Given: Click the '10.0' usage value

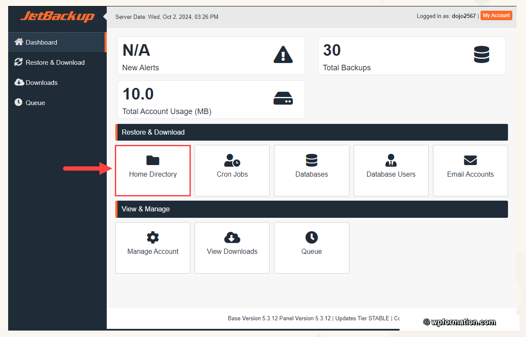Looking at the screenshot, I should [138, 94].
